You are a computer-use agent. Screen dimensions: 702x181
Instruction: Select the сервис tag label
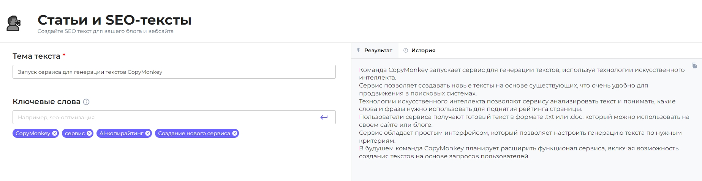coord(75,133)
